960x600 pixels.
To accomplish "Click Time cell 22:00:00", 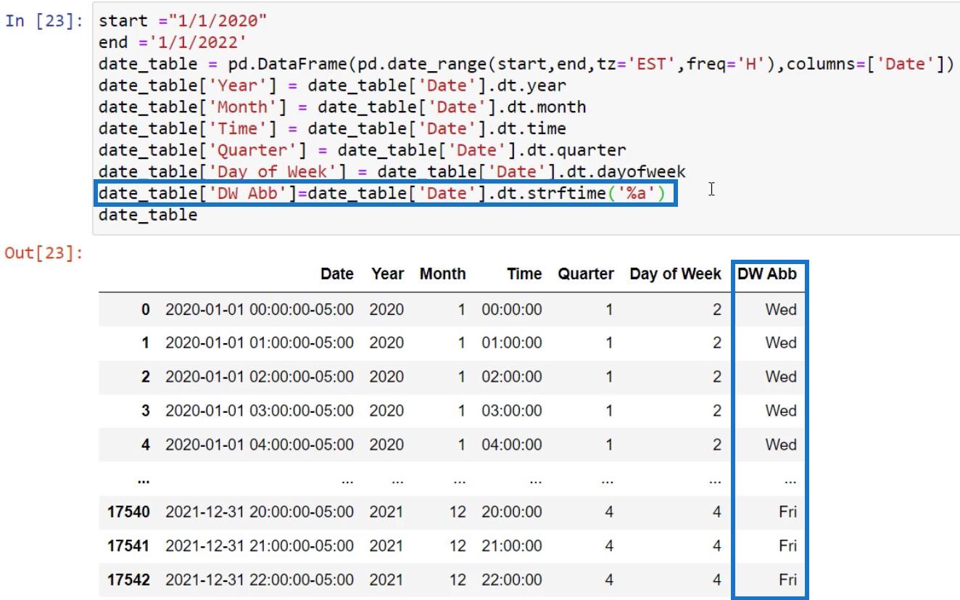I will click(512, 580).
